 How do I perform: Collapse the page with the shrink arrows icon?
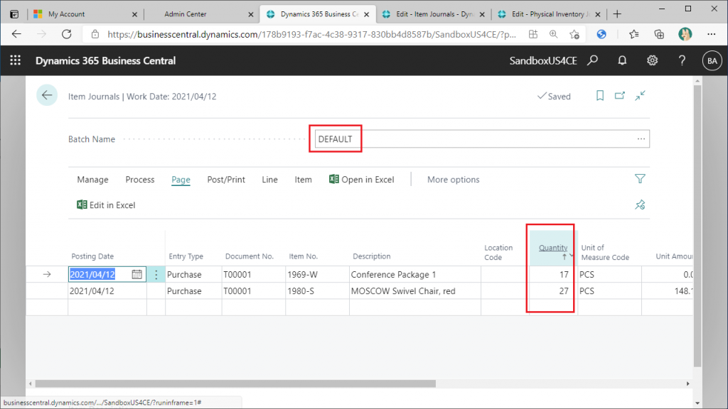click(641, 96)
